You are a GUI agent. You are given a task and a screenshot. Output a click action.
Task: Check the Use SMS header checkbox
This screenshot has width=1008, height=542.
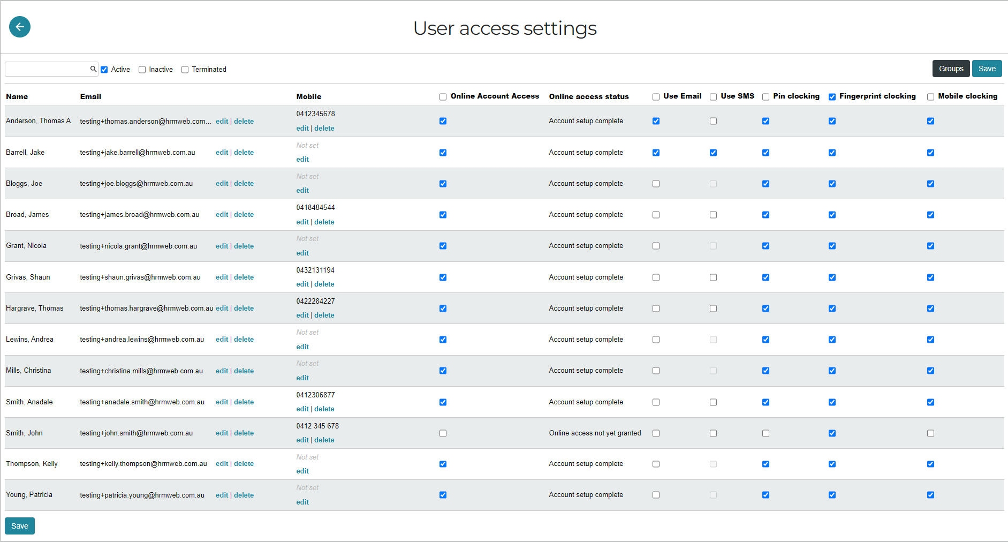point(713,97)
